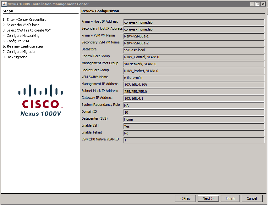Image resolution: width=268 pixels, height=205 pixels.
Task: Click the Primary Host IP Address label
Action: click(x=100, y=21)
